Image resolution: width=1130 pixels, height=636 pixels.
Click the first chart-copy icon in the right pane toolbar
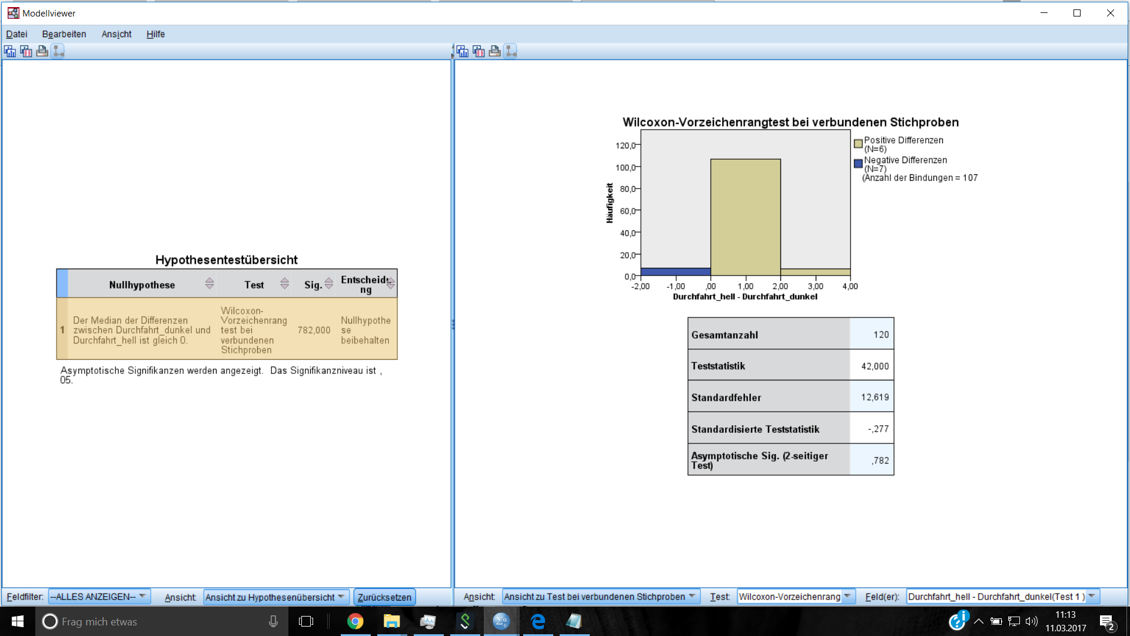click(x=463, y=51)
